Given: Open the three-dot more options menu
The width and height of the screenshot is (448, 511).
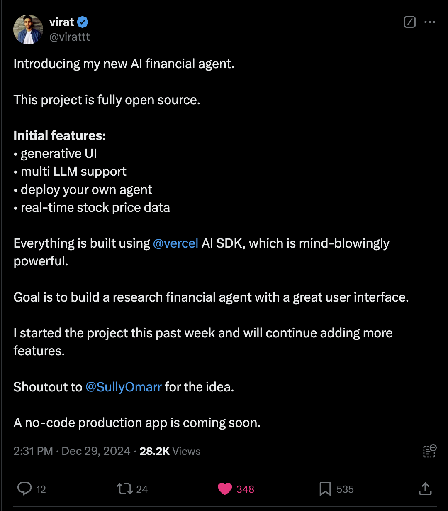Looking at the screenshot, I should (429, 22).
